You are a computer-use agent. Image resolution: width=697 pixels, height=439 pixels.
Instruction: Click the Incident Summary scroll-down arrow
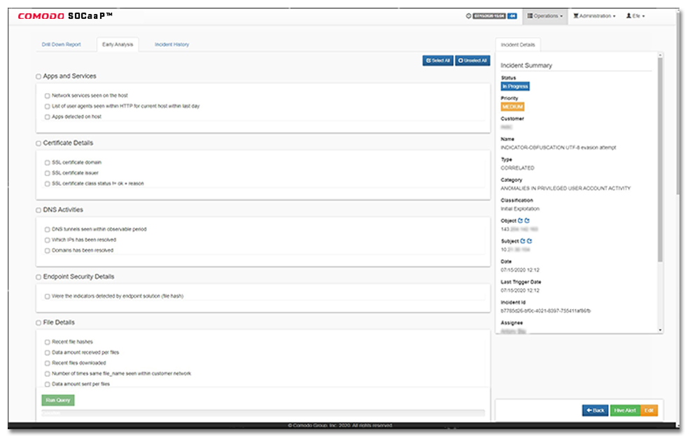pyautogui.click(x=660, y=330)
